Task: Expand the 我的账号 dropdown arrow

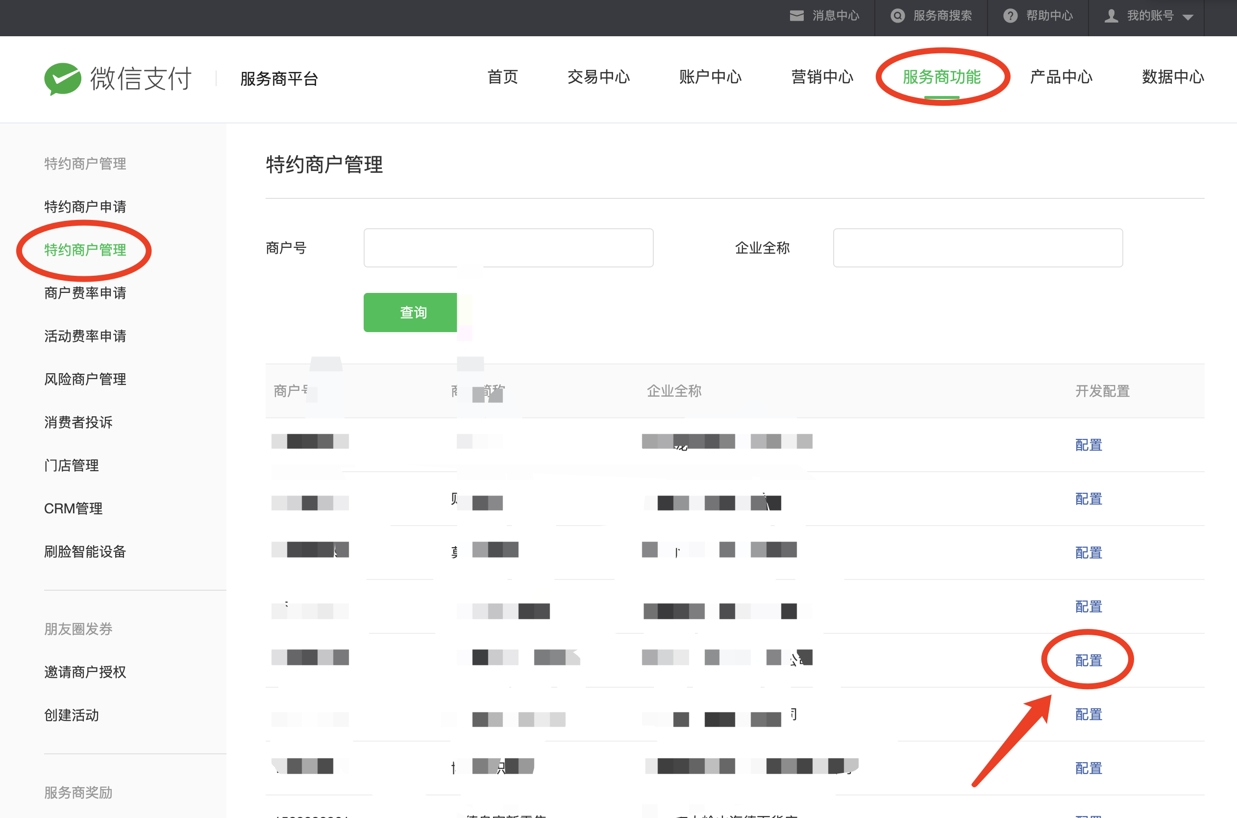Action: click(x=1188, y=17)
